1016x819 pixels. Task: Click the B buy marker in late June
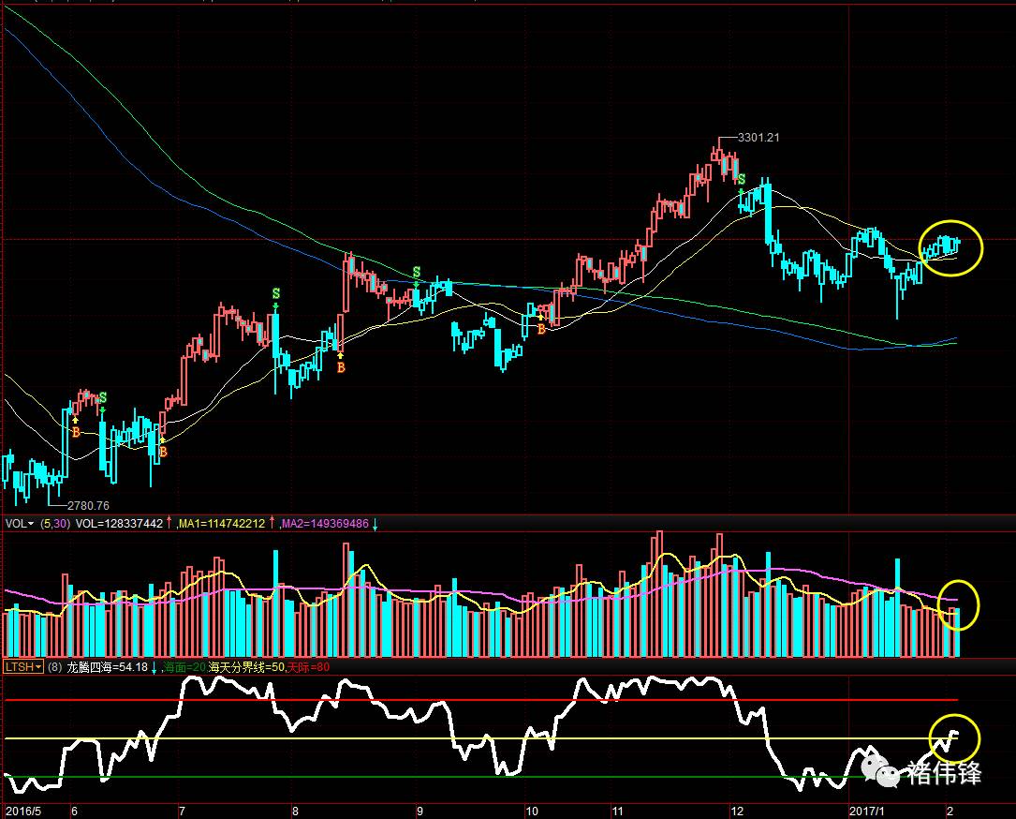163,452
